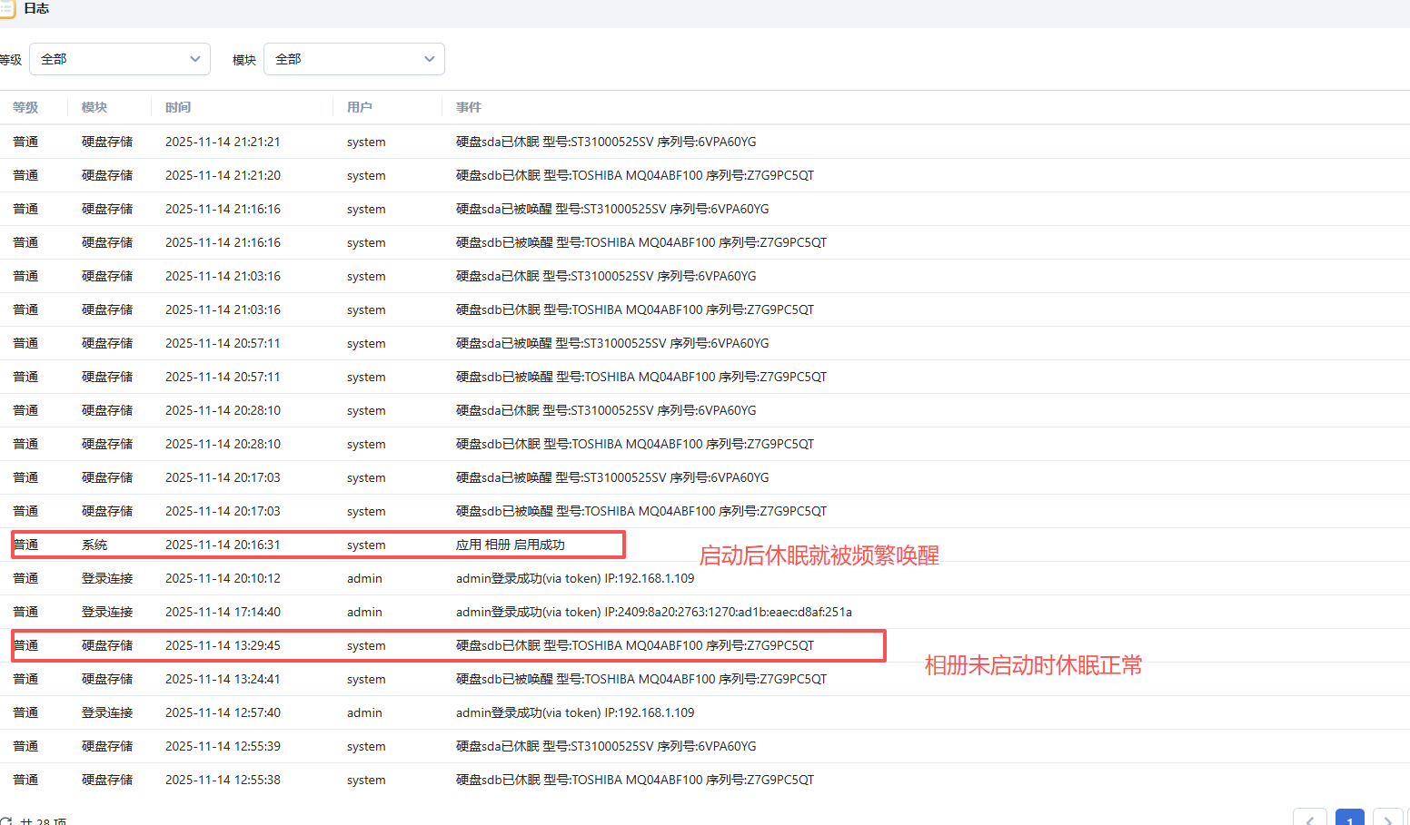Click the sda 已被唤醒 event logged at 21:16:16
1410x825 pixels.
click(x=612, y=209)
